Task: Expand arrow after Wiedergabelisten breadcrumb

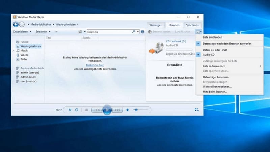Action: tap(78, 24)
